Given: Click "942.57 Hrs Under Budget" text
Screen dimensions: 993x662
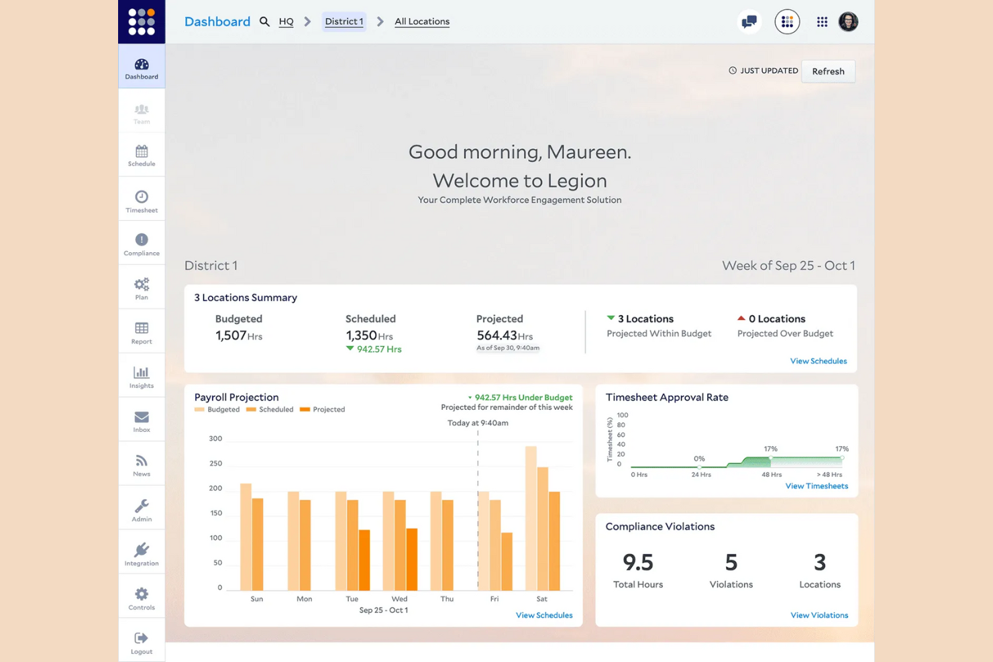Looking at the screenshot, I should pos(523,398).
